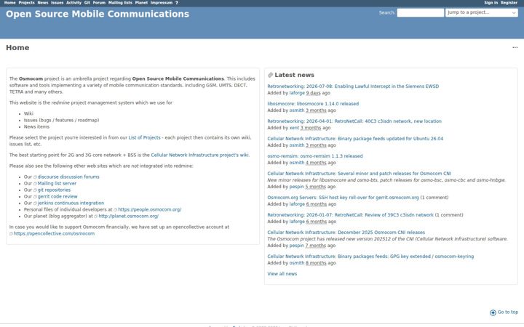Open SSH host key roll-over news

[x=343, y=198]
